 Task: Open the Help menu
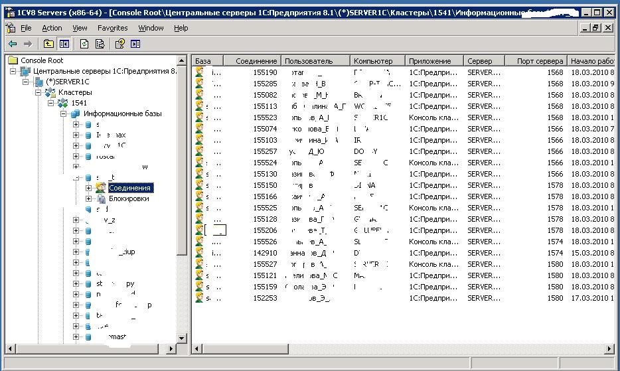(x=181, y=28)
